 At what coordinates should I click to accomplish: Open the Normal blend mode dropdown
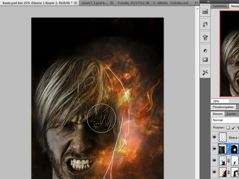pos(225,120)
